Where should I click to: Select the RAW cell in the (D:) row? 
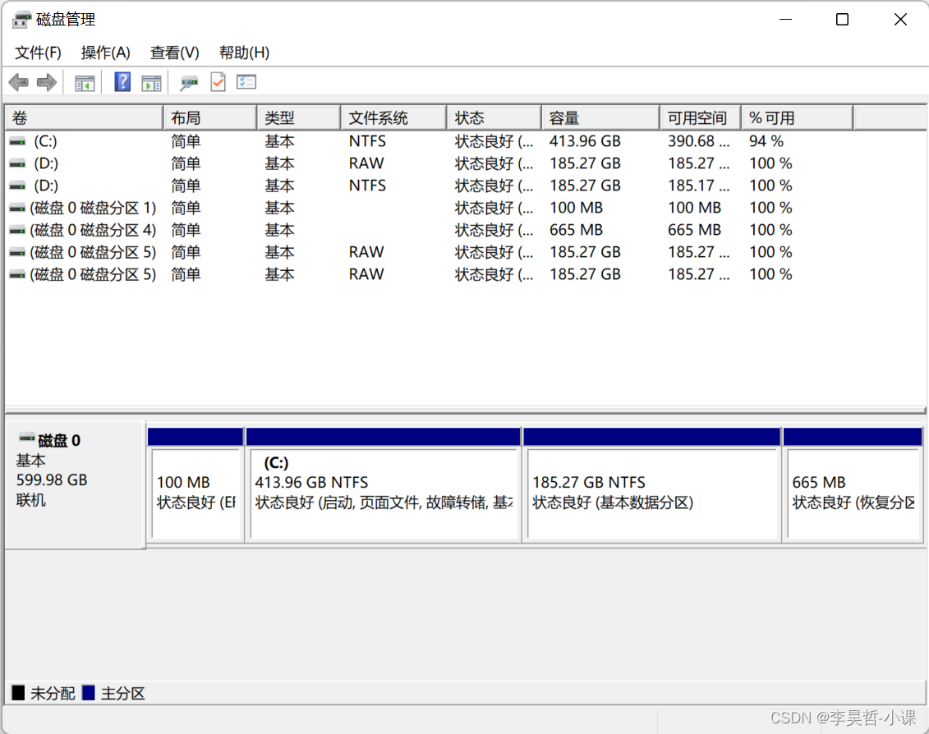[366, 163]
